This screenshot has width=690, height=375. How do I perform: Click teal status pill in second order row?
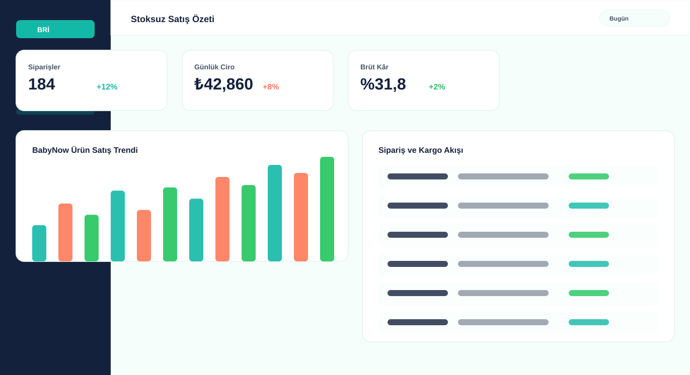tap(589, 206)
